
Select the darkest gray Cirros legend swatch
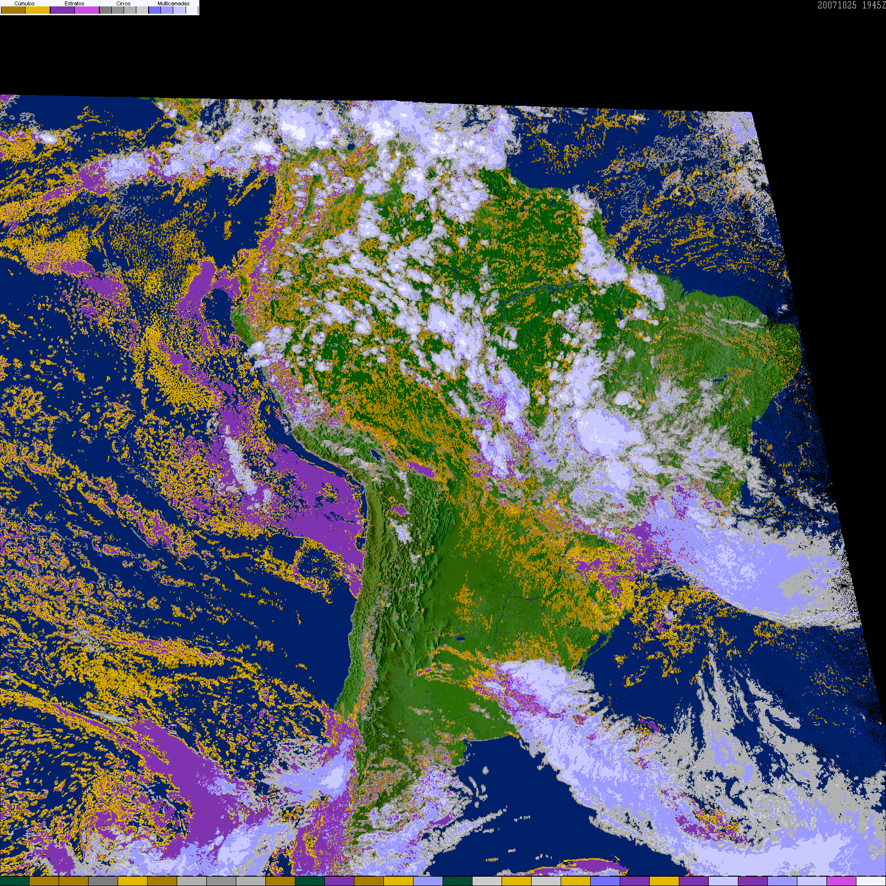pos(106,10)
